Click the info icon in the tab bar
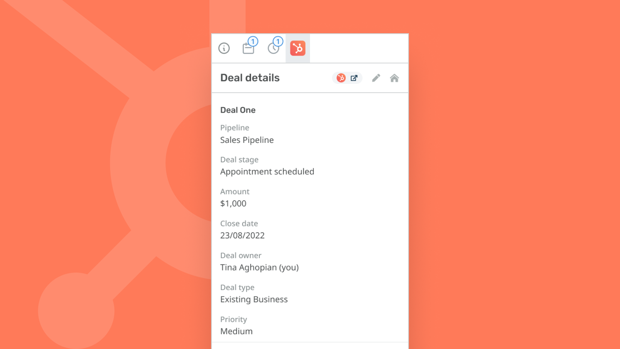 [224, 48]
